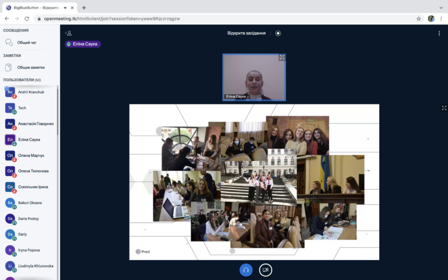
Task: Open the webcam name dropdown label
Action: point(237,96)
